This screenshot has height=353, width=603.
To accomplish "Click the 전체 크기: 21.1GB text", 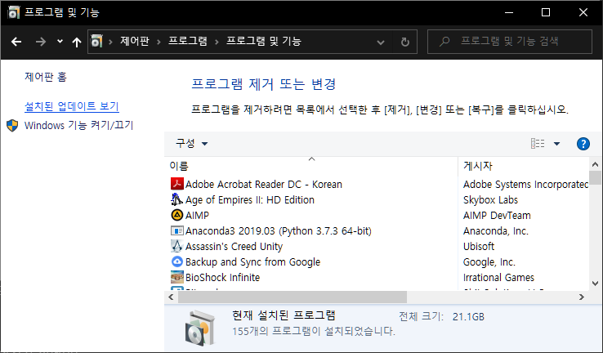I will click(441, 316).
